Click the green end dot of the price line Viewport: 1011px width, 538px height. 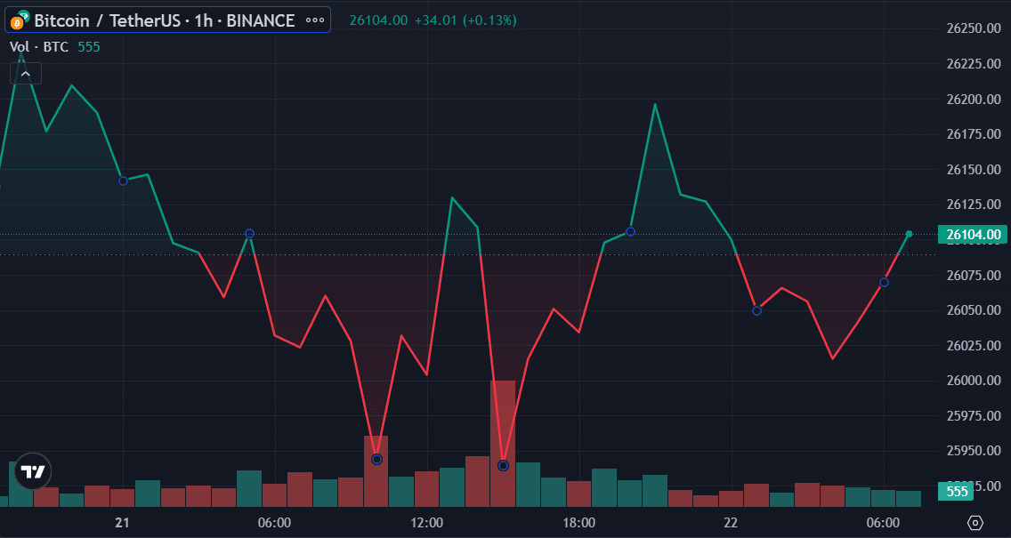pyautogui.click(x=910, y=234)
